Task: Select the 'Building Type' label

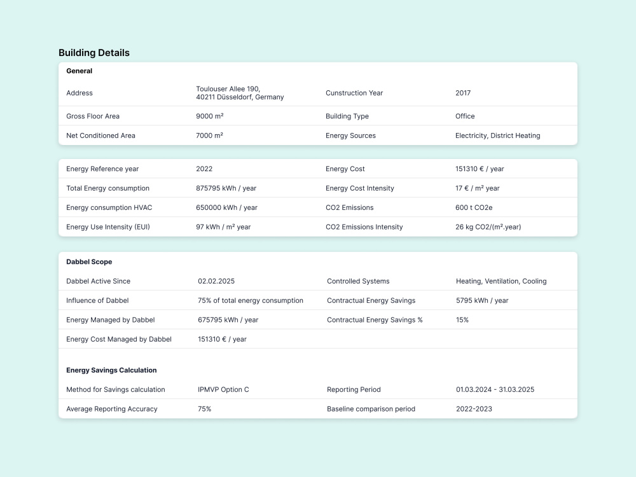Action: tap(347, 116)
